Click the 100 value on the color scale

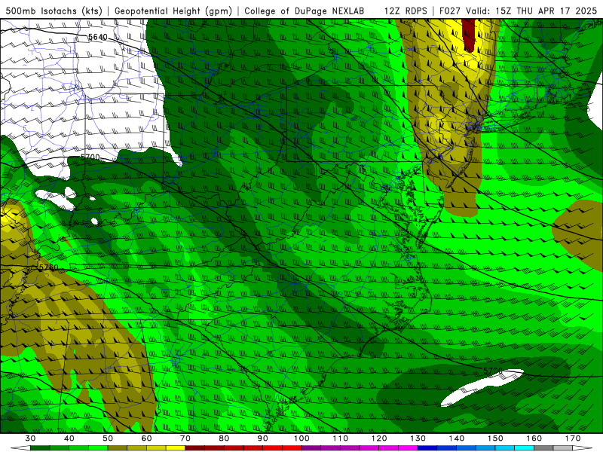tap(302, 438)
